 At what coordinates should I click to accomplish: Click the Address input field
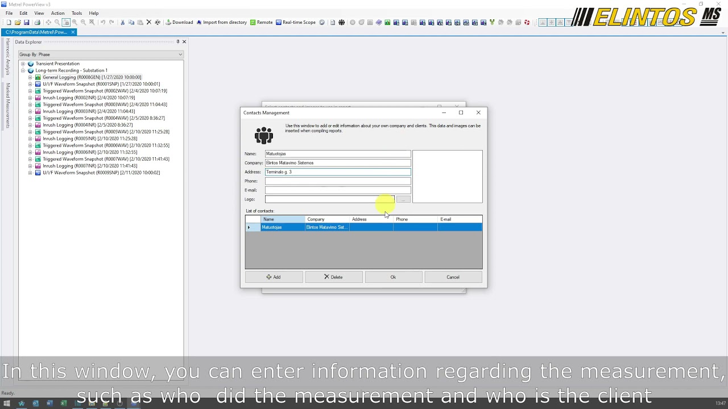337,172
